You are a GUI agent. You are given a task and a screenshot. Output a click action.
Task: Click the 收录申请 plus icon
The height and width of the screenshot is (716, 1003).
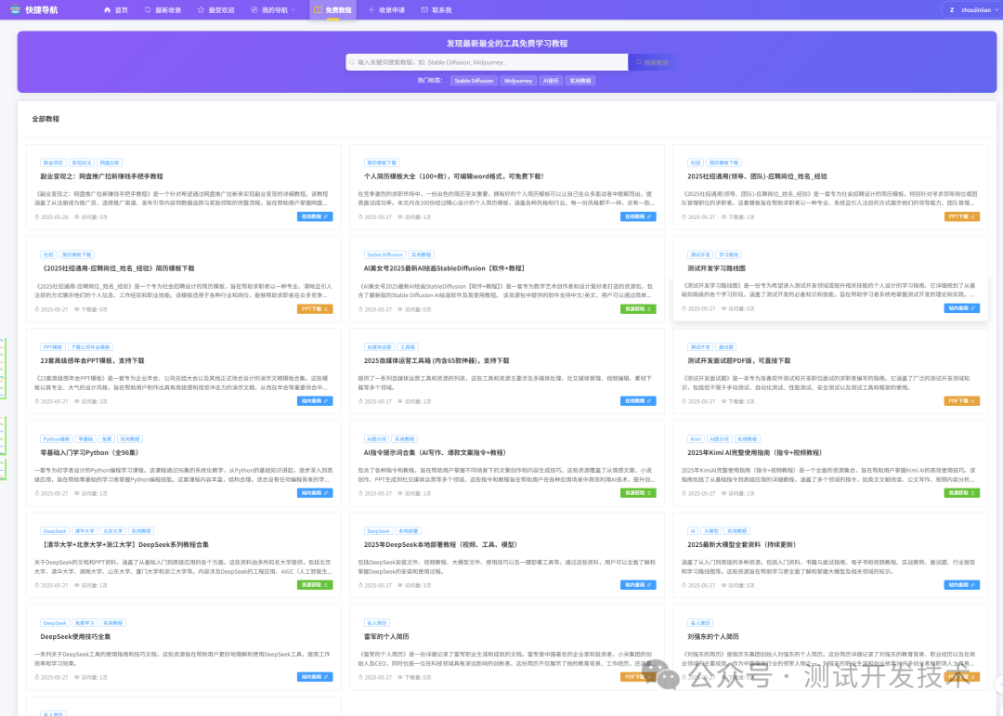[x=371, y=9]
